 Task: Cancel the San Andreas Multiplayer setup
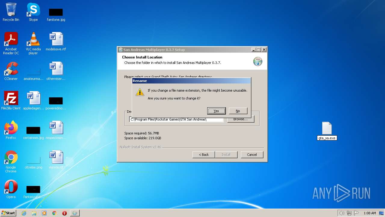[252, 155]
